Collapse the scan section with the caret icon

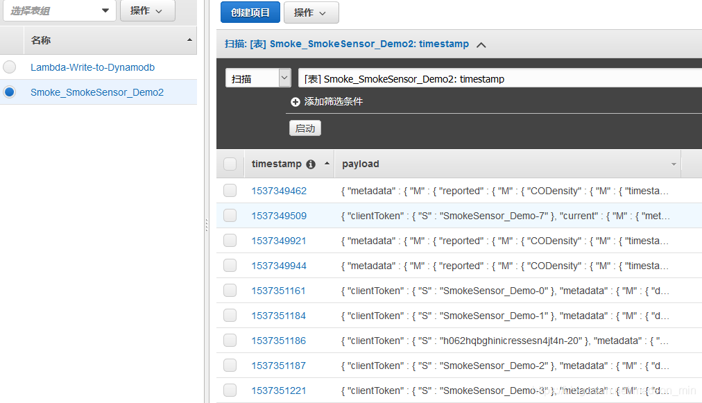point(481,45)
